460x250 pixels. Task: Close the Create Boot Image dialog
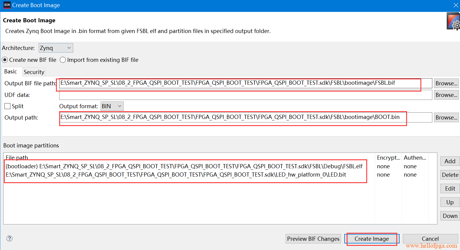point(456,5)
